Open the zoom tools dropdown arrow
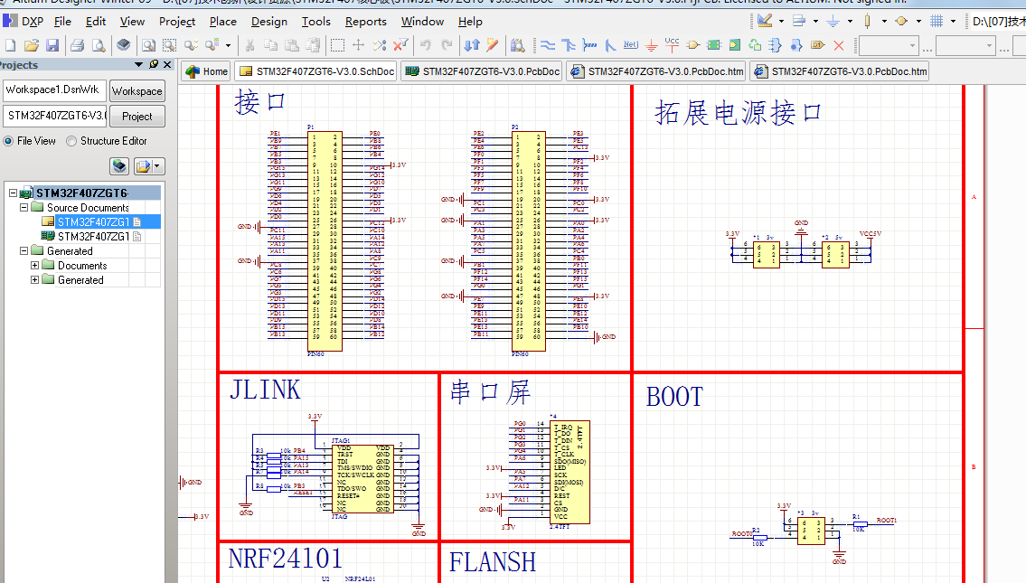This screenshot has width=1026, height=583. click(x=228, y=45)
